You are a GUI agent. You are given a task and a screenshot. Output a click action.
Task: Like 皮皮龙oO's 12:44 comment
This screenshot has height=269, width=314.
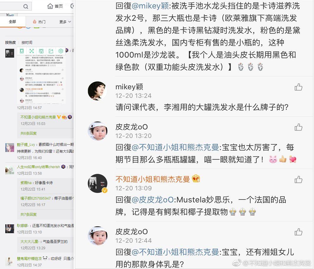pyautogui.click(x=298, y=232)
